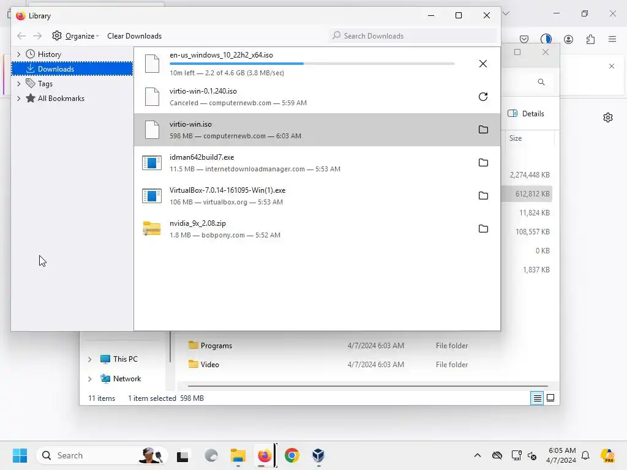
Task: Launch Google Chrome from the taskbar
Action: tap(292, 455)
